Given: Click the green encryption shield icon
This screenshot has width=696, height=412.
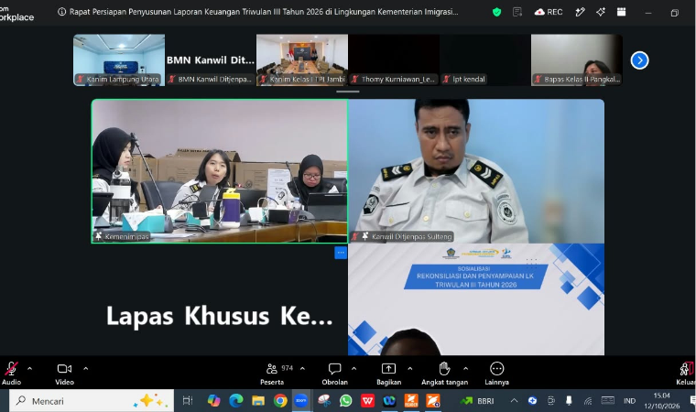Looking at the screenshot, I should 496,12.
